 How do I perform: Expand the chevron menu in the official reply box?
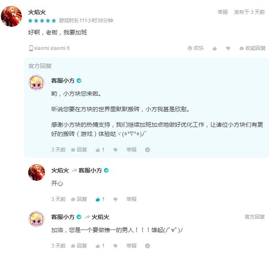pyautogui.click(x=148, y=150)
